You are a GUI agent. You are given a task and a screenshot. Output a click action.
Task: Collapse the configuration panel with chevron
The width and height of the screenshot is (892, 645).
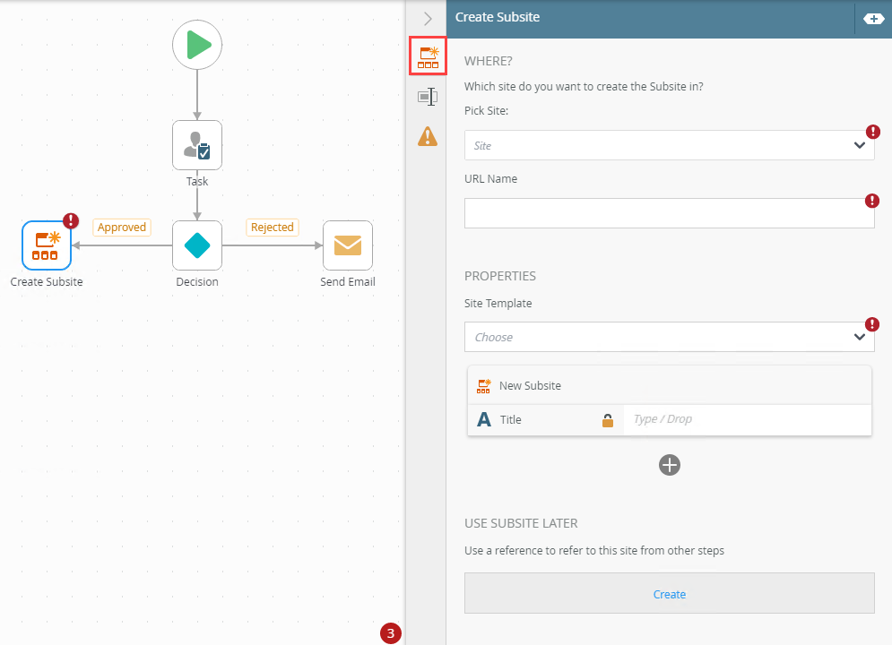click(428, 18)
